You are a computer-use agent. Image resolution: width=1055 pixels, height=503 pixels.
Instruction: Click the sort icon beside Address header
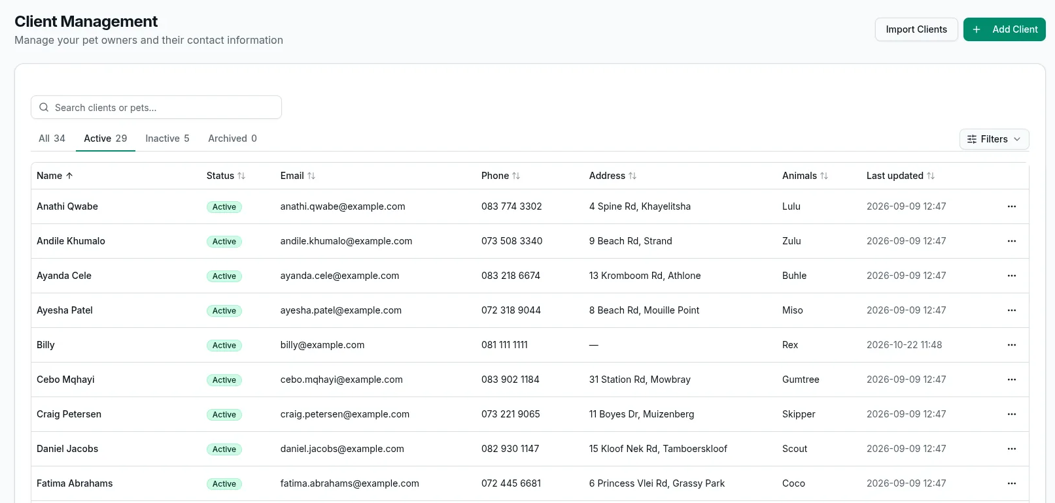click(632, 176)
